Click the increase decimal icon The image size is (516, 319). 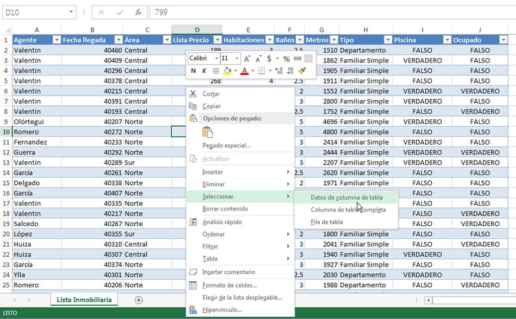click(278, 71)
